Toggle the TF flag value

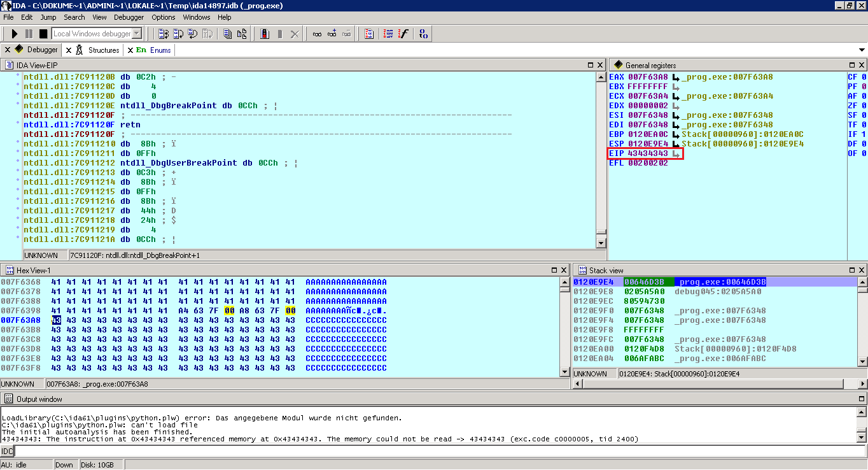point(864,125)
